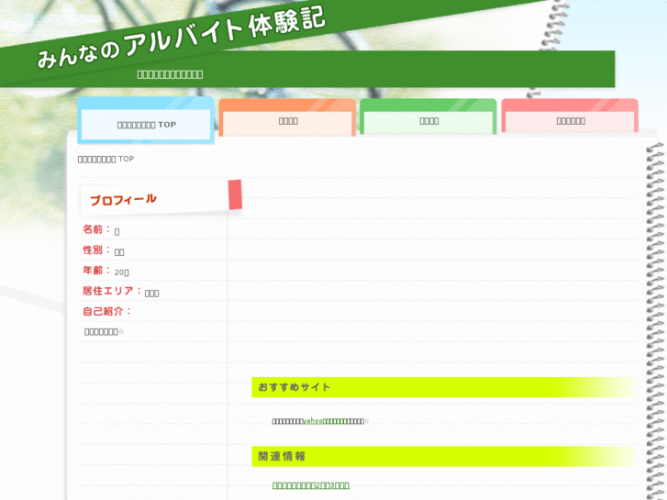Click the 自己紹介 profile label
Image resolution: width=667 pixels, height=500 pixels.
pos(106,311)
